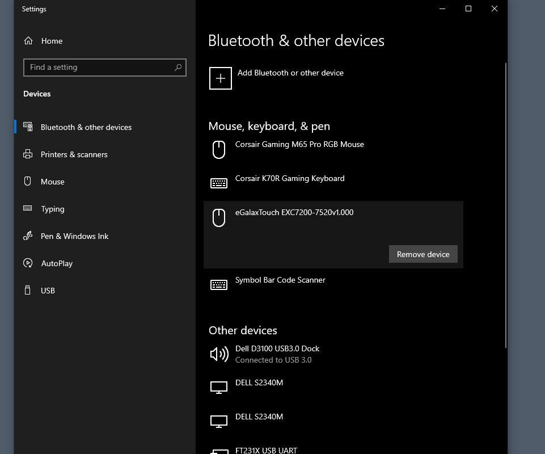Click the Typing keyboard sidebar icon
545x454 pixels.
[x=28, y=208]
